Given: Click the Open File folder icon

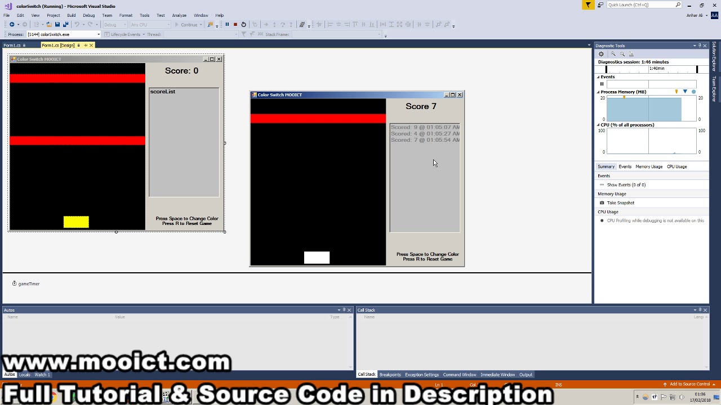Looking at the screenshot, I should point(49,25).
